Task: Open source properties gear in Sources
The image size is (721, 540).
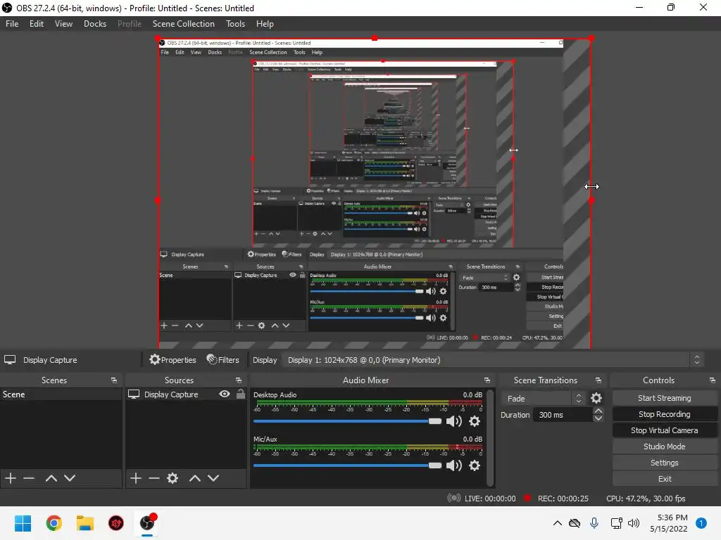Action: pos(173,478)
